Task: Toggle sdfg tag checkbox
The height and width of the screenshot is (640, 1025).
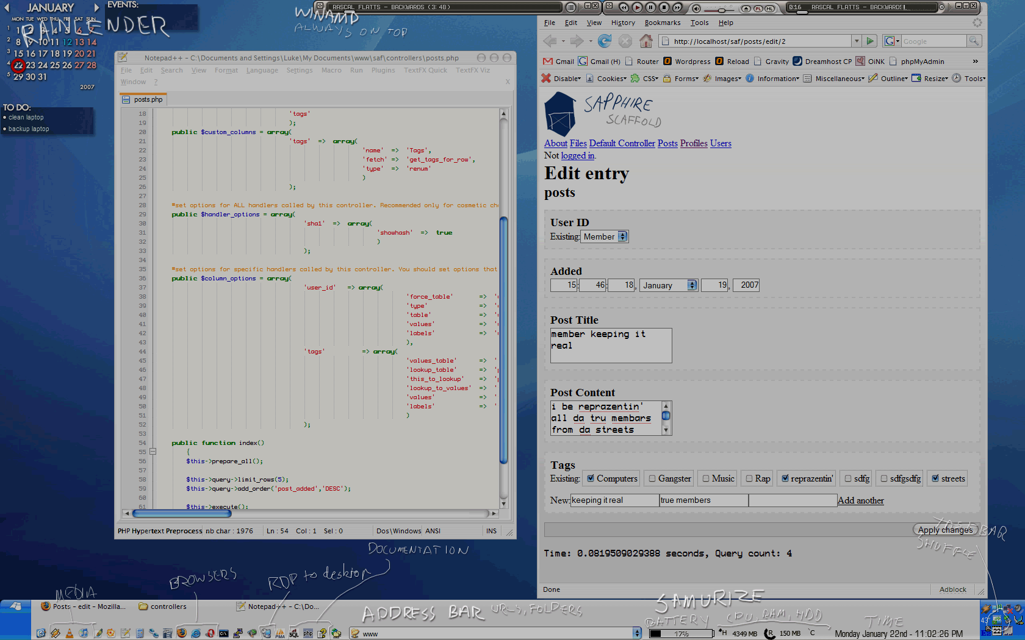Action: coord(848,478)
